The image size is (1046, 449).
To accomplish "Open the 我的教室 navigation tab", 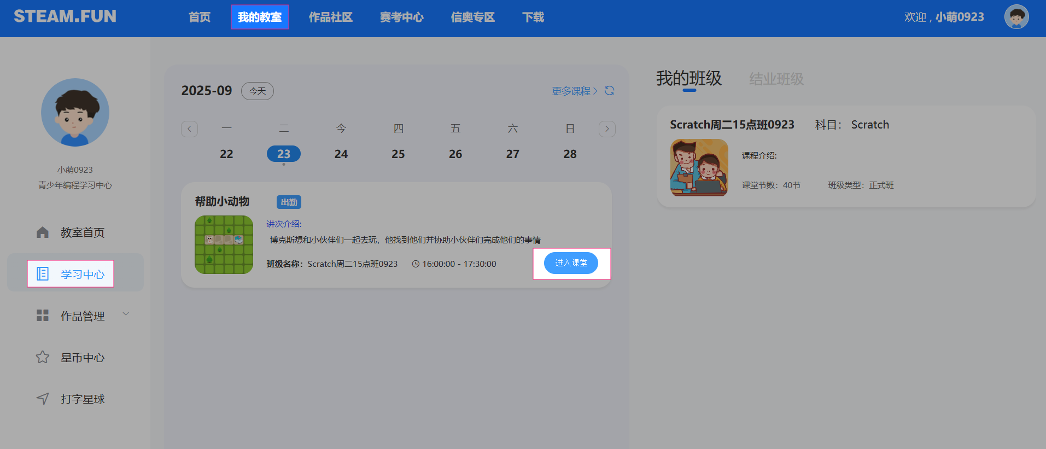I will 260,17.
